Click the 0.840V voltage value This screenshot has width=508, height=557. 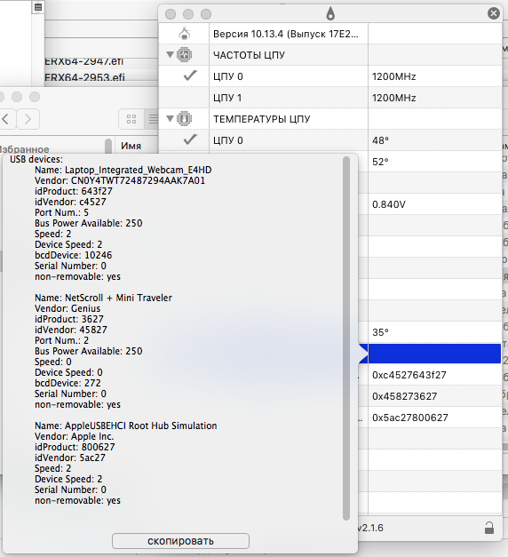389,204
